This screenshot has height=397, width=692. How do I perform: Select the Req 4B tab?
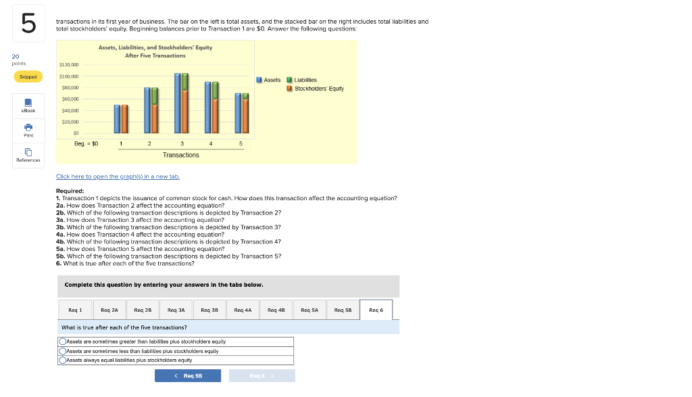point(276,310)
